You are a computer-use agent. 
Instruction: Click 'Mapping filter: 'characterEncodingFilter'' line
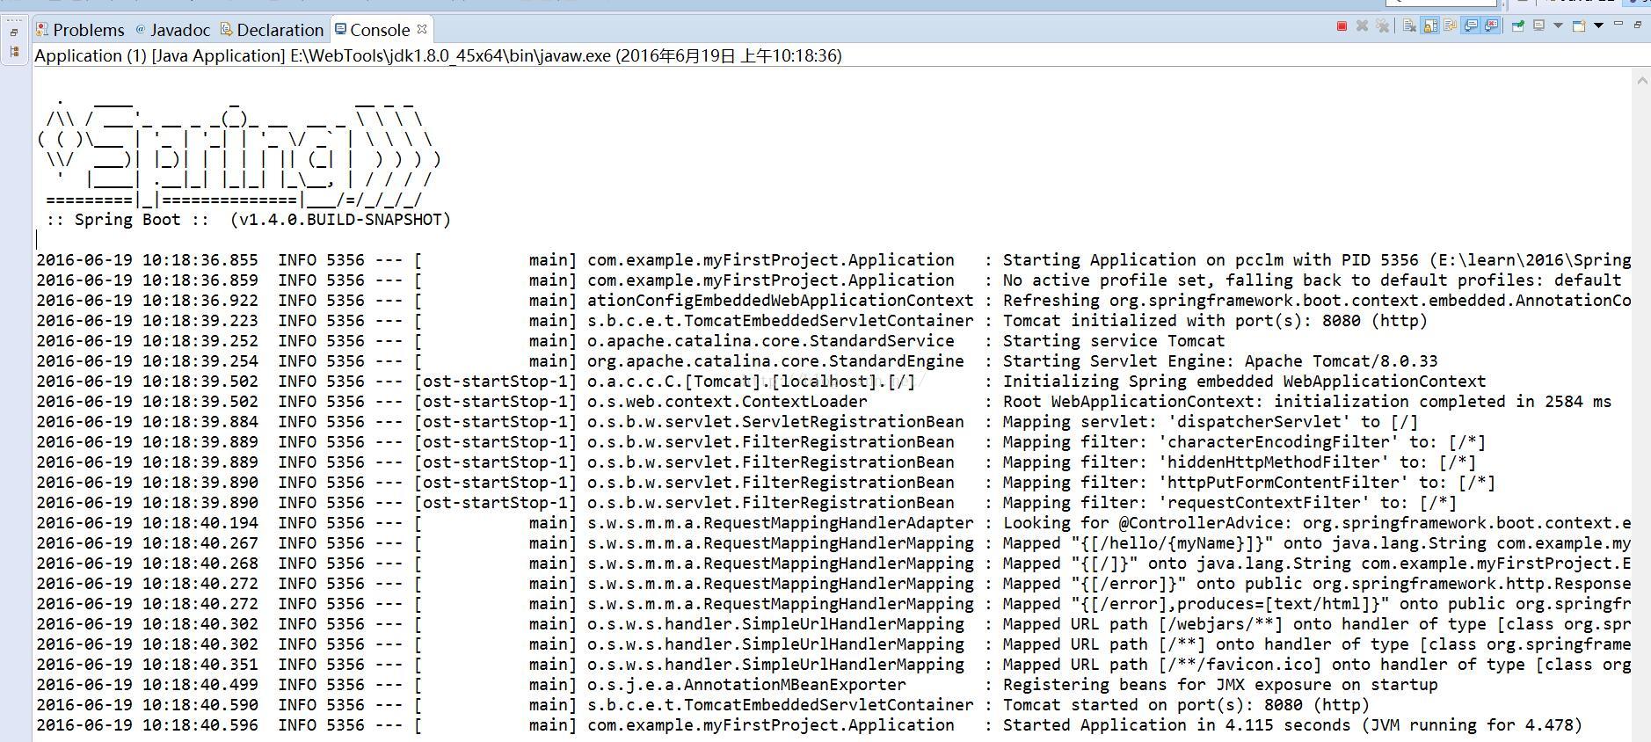click(x=1244, y=442)
